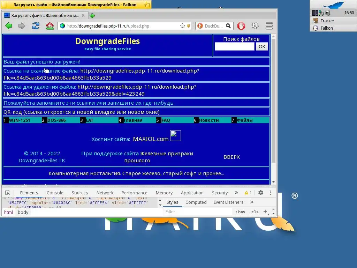Select the Elements tab
The width and height of the screenshot is (357, 268).
29,193
